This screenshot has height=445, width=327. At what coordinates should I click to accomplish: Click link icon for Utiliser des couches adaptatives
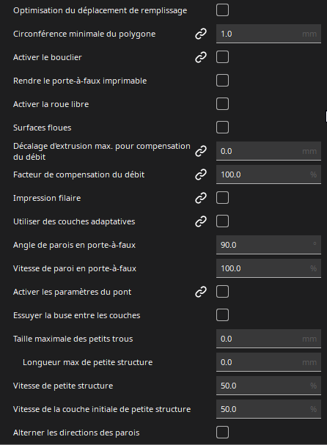(201, 221)
